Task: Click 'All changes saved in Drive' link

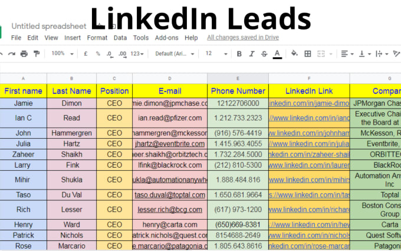Action: 243,38
